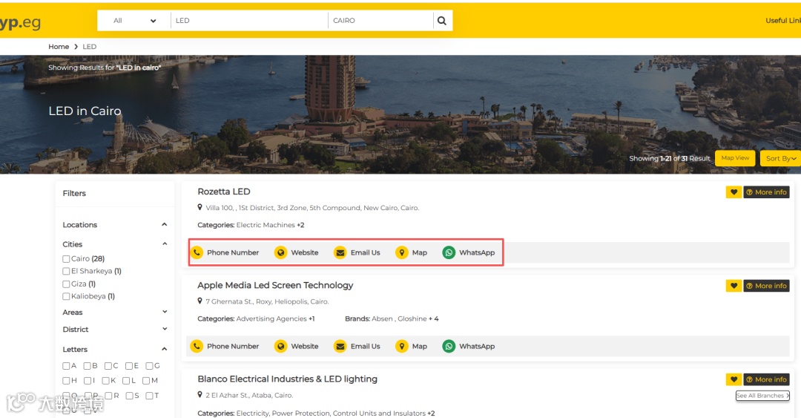Viewport: 801px width, 418px height.
Task: Click Apple Media map pin icon
Action: click(402, 346)
